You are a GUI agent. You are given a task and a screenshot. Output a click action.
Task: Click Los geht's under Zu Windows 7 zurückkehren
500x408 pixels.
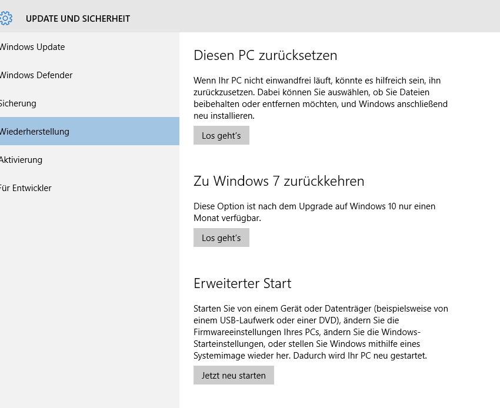(221, 238)
